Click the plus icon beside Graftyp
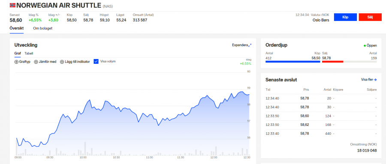The image size is (386, 164). tap(16, 62)
